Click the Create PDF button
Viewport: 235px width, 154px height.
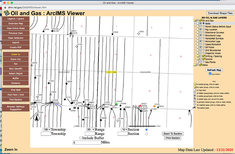[16, 47]
